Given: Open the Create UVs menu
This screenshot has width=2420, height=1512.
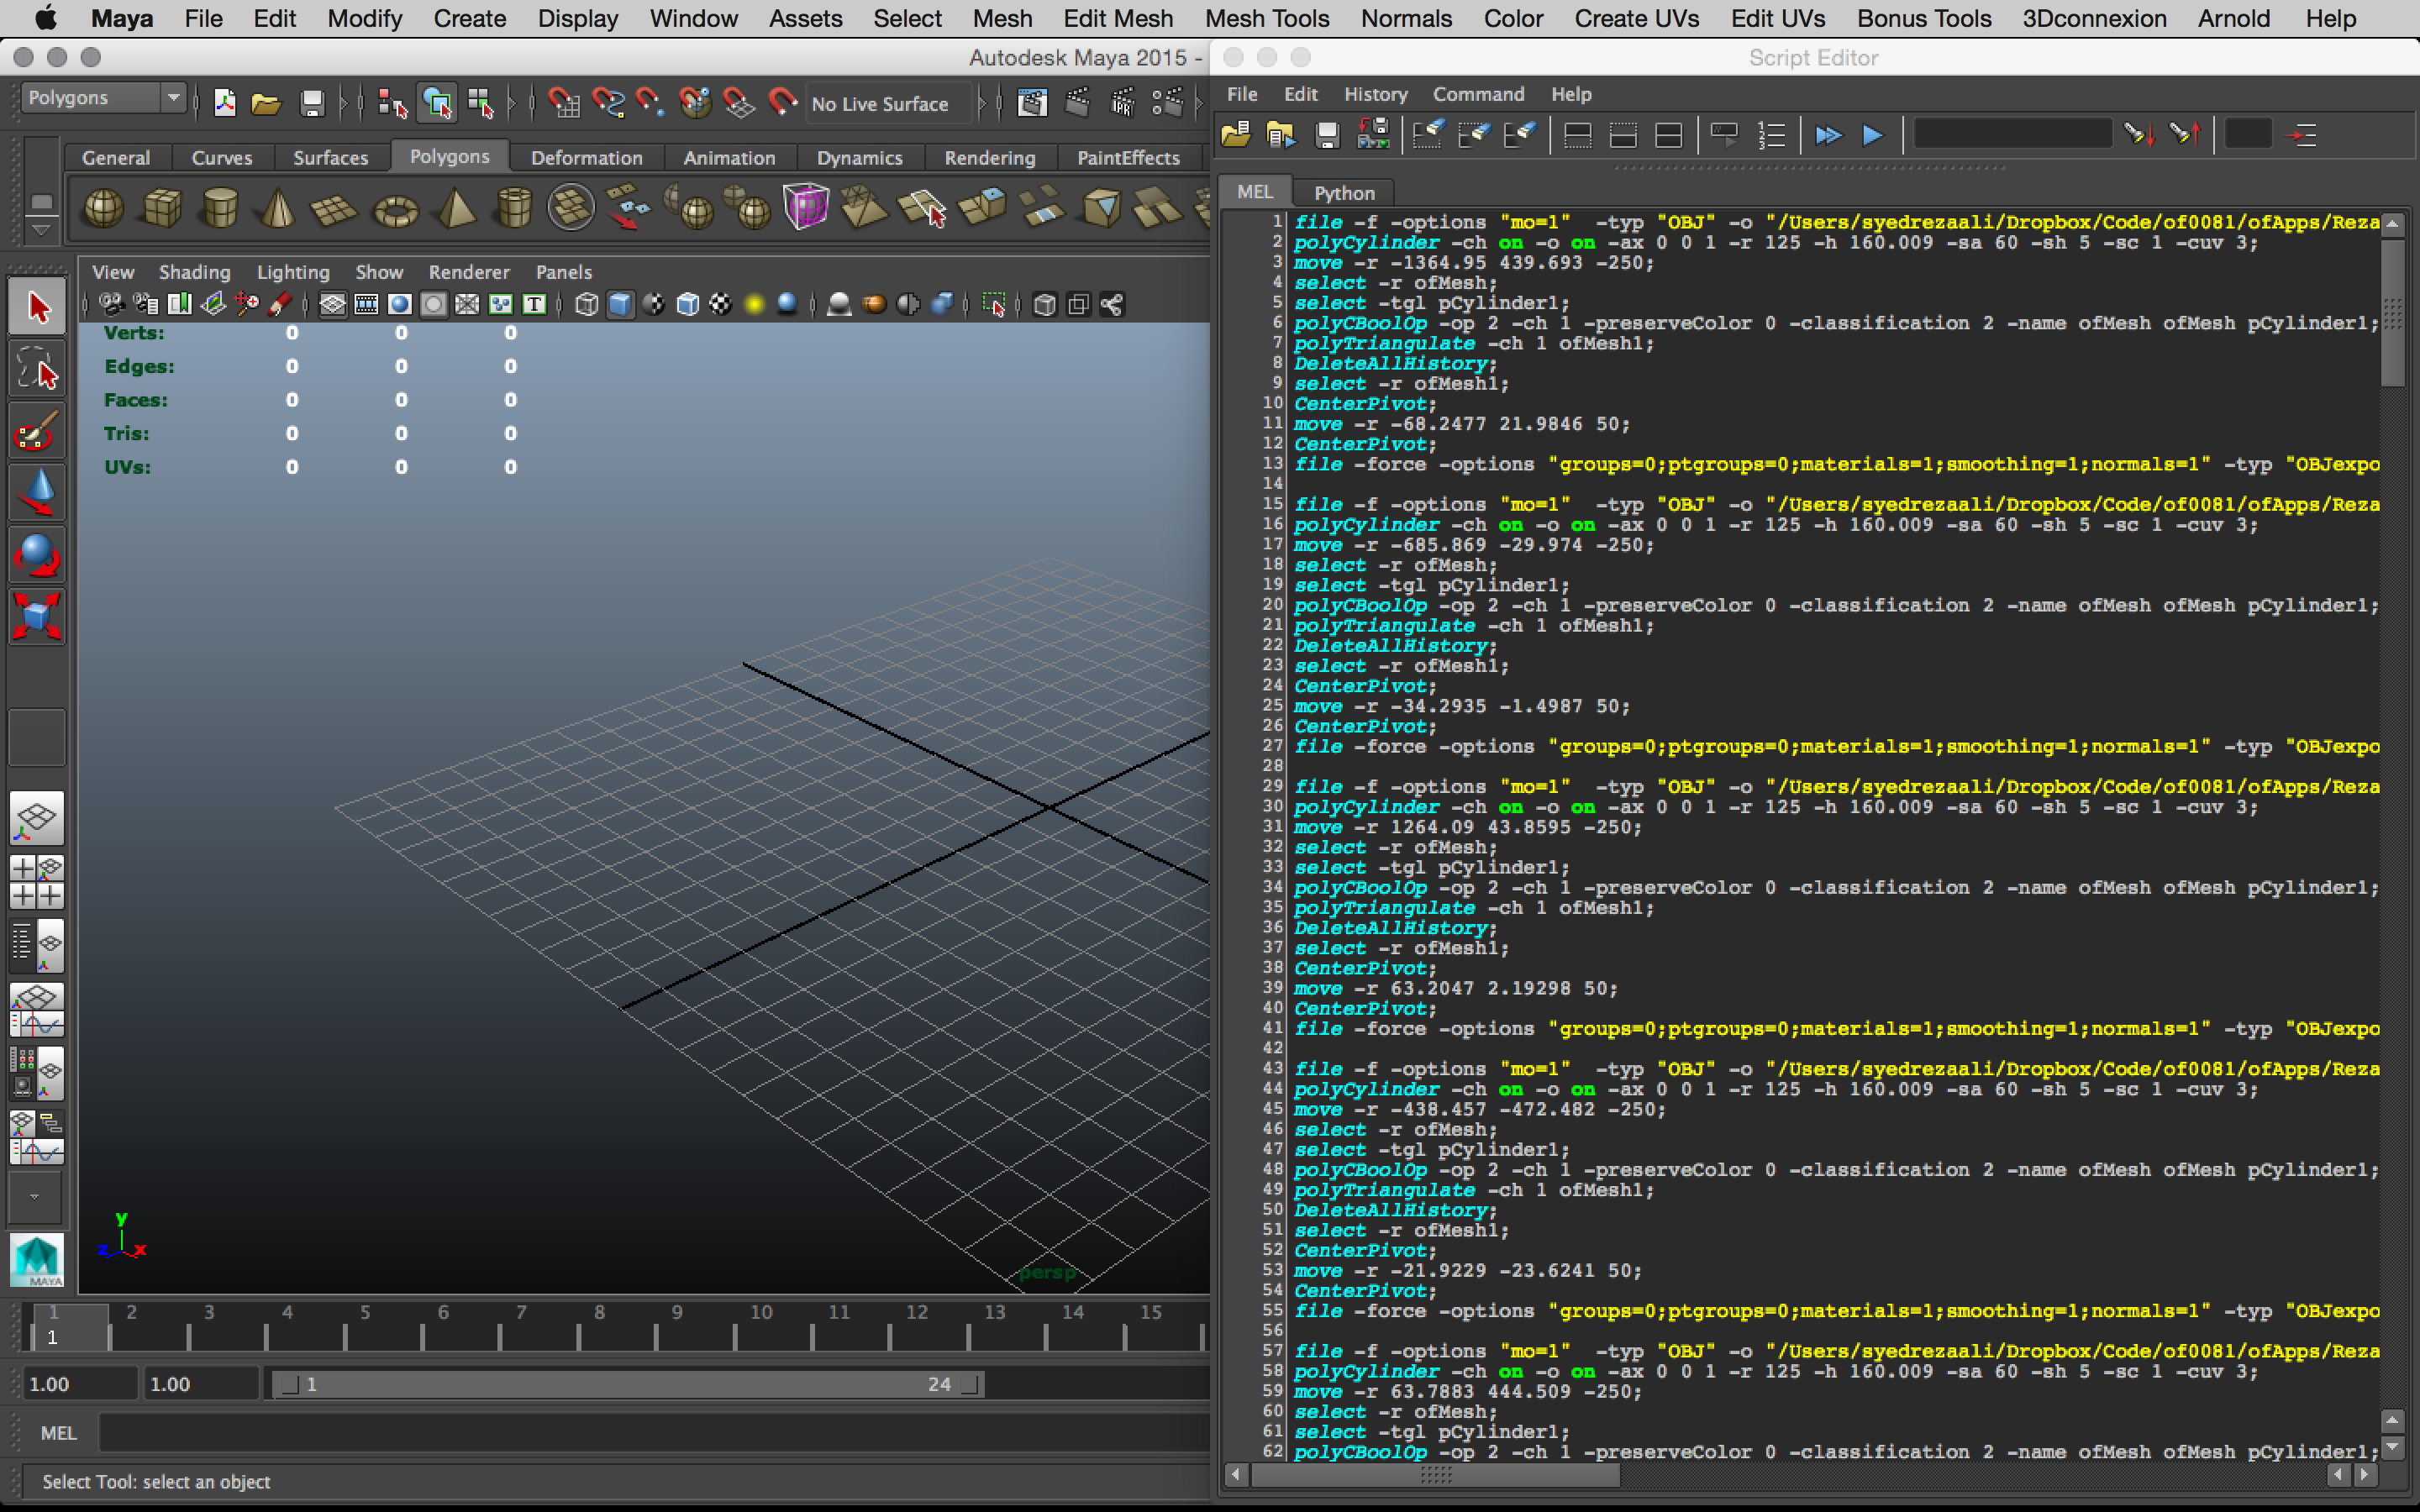Looking at the screenshot, I should 1636,18.
